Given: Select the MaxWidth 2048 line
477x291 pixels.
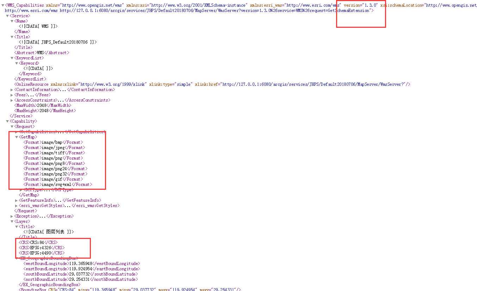Looking at the screenshot, I should pyautogui.click(x=43, y=105).
